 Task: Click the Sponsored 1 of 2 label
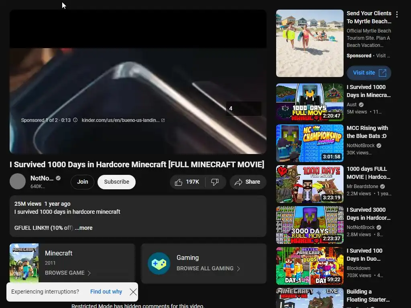39,120
